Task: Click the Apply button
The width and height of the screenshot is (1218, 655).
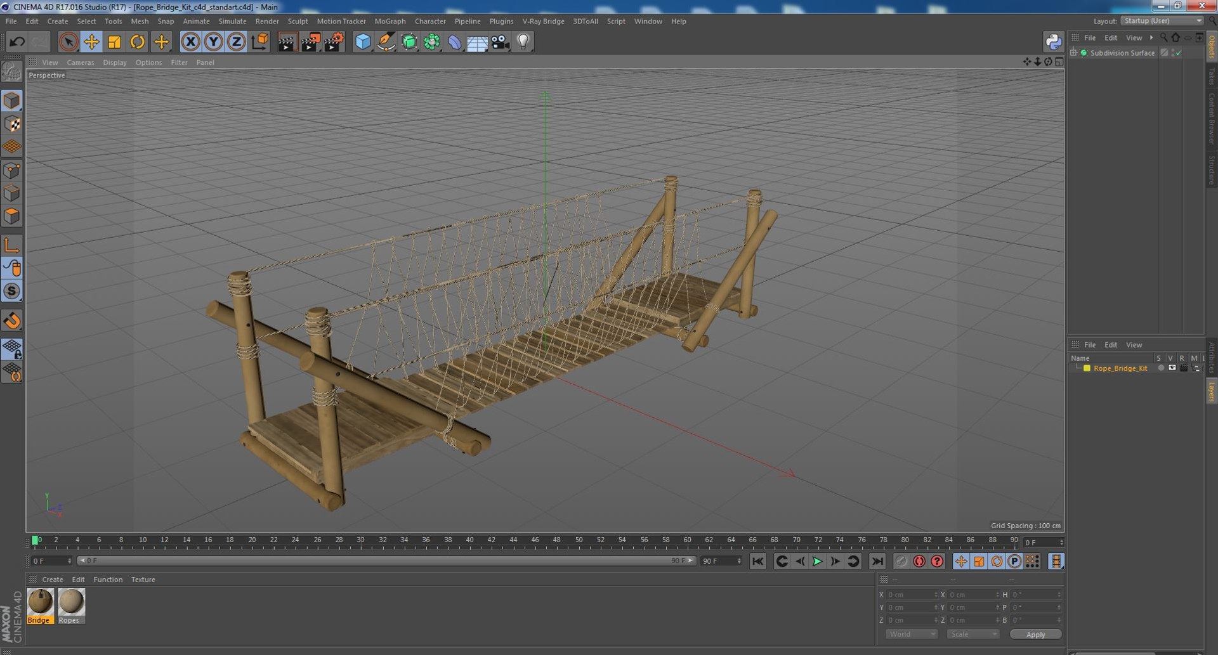Action: point(1035,634)
